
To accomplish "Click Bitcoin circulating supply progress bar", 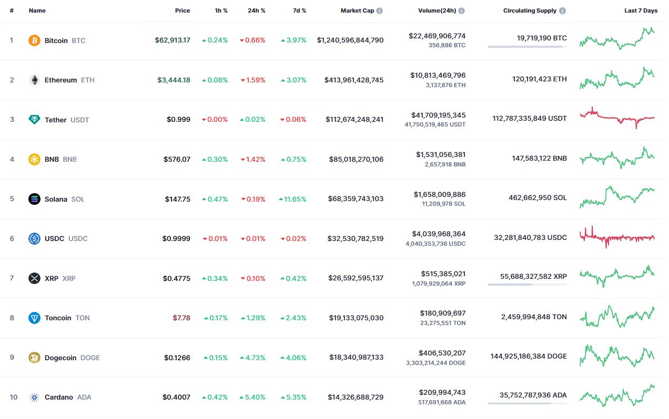I will click(528, 47).
